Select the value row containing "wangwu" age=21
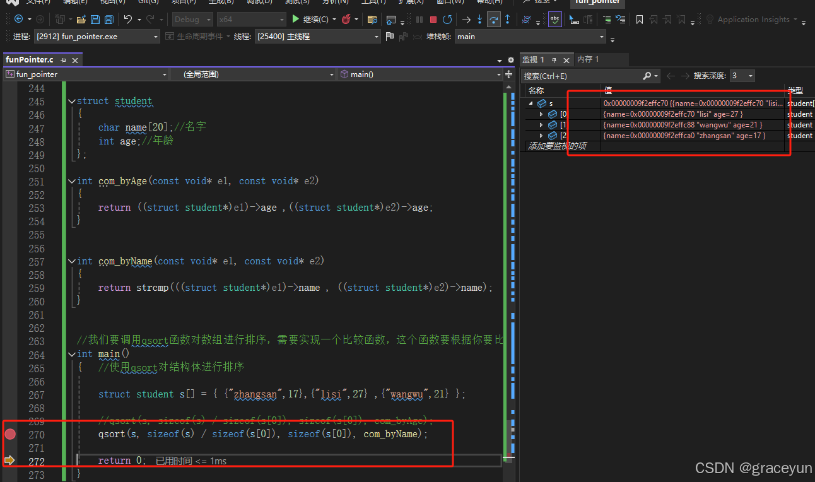This screenshot has width=815, height=482. click(x=693, y=125)
